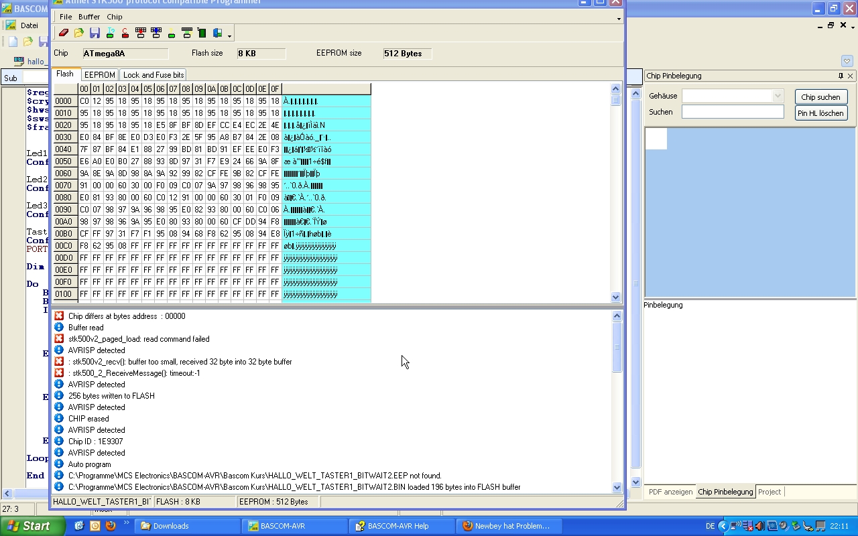
Task: Select log entry 'Auto program'
Action: point(90,464)
